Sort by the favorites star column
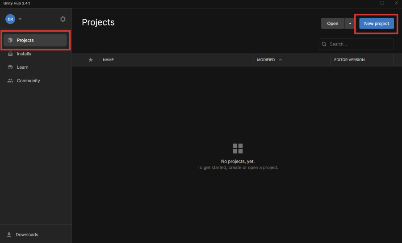Image resolution: width=402 pixels, height=243 pixels. pyautogui.click(x=91, y=60)
